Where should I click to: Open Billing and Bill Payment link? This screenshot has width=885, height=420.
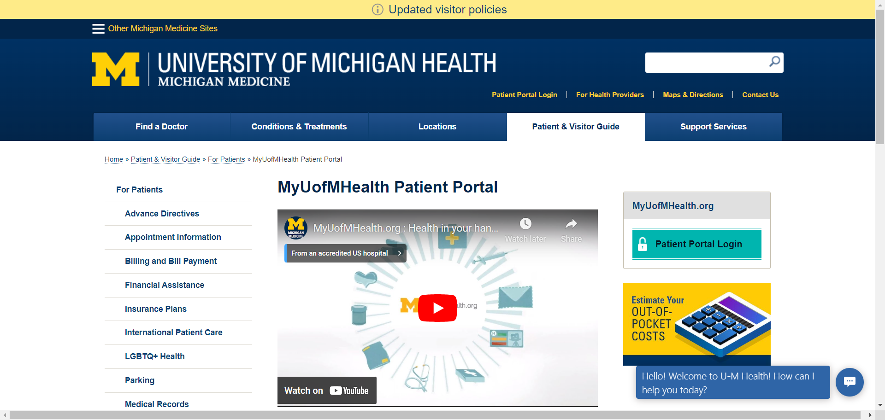pyautogui.click(x=171, y=261)
